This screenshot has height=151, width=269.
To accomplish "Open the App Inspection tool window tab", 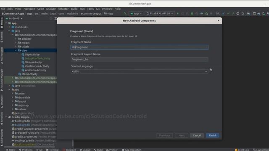I will (132, 150).
